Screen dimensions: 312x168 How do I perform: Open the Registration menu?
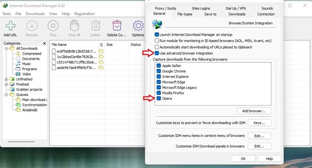pyautogui.click(x=84, y=14)
